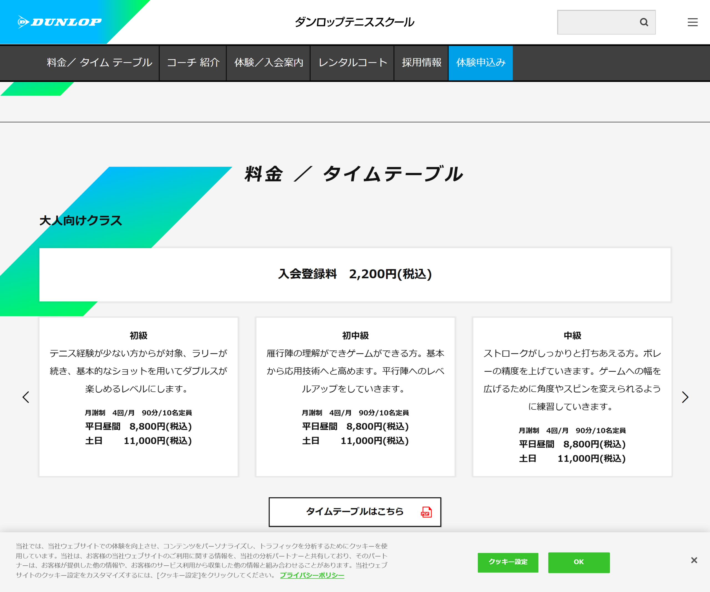
Task: Open レンタルコート nav item
Action: (x=352, y=62)
